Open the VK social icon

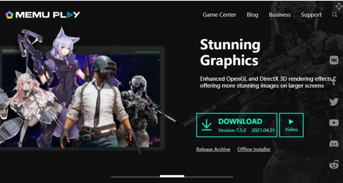coord(334,60)
